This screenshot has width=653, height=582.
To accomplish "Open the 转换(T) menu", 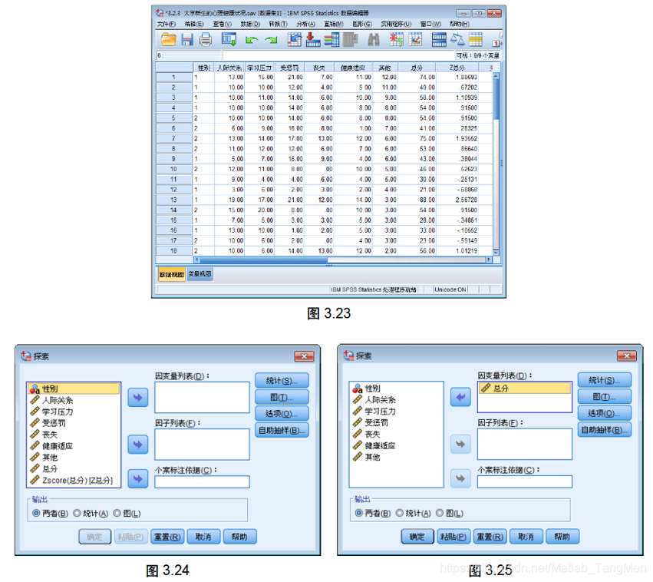I will [x=278, y=24].
